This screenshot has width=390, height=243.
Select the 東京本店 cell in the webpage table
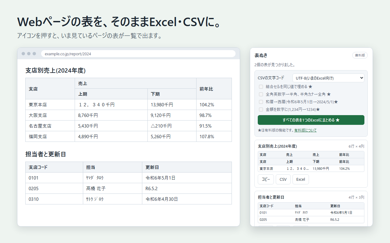tap(50, 104)
